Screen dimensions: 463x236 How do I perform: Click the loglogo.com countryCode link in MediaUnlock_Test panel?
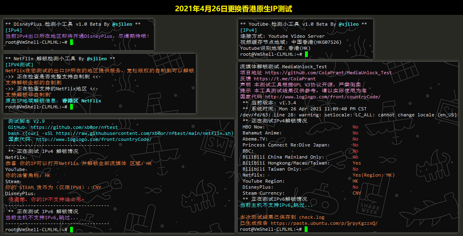click(x=323, y=97)
